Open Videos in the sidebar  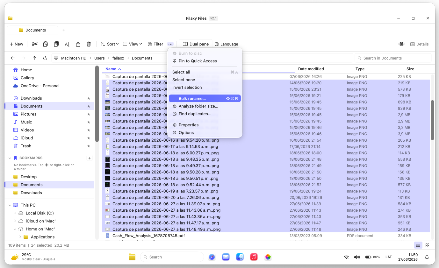coord(49,130)
